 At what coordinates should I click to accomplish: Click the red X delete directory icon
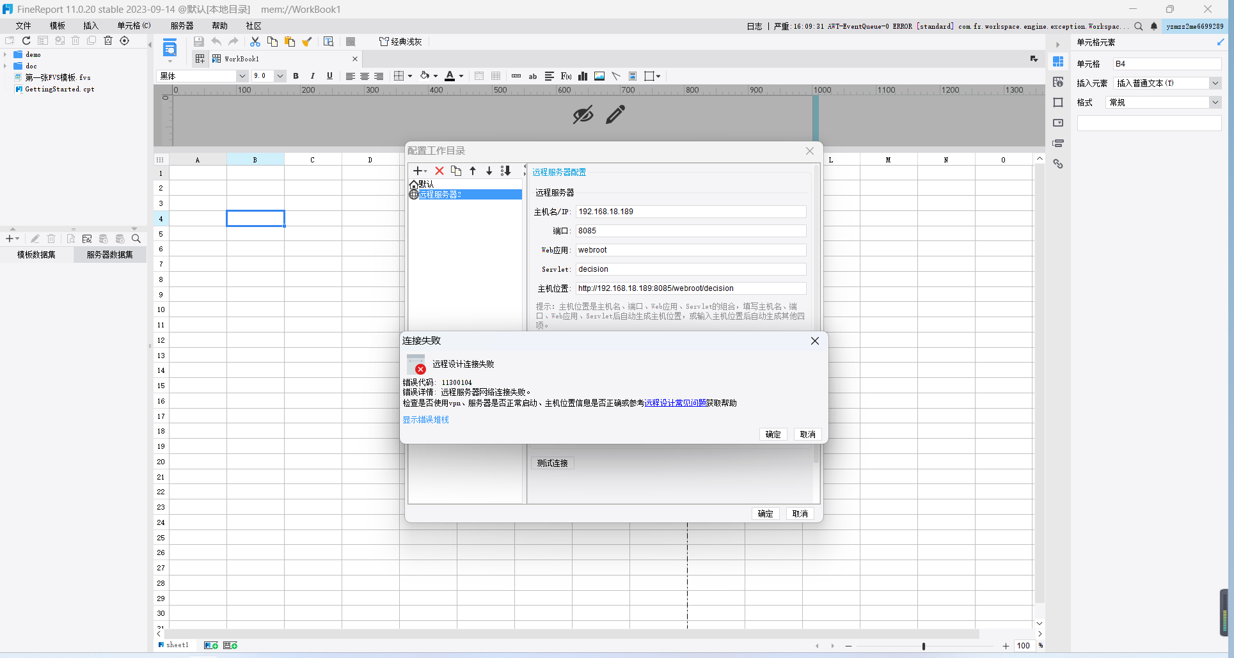coord(439,171)
